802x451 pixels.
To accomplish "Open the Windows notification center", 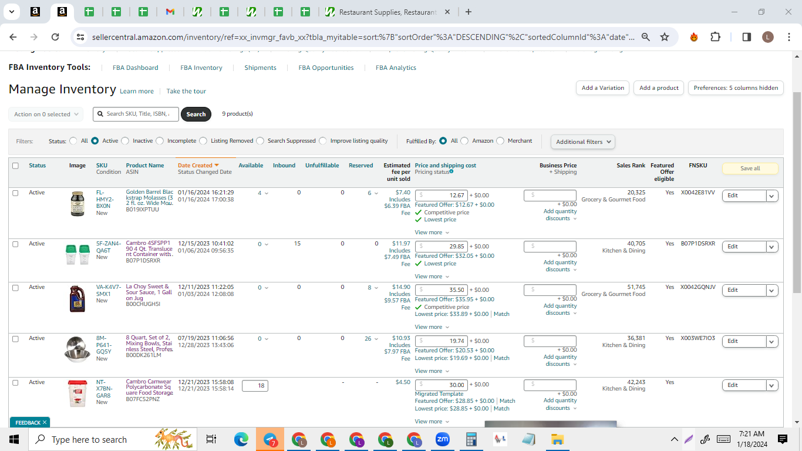I will click(782, 439).
